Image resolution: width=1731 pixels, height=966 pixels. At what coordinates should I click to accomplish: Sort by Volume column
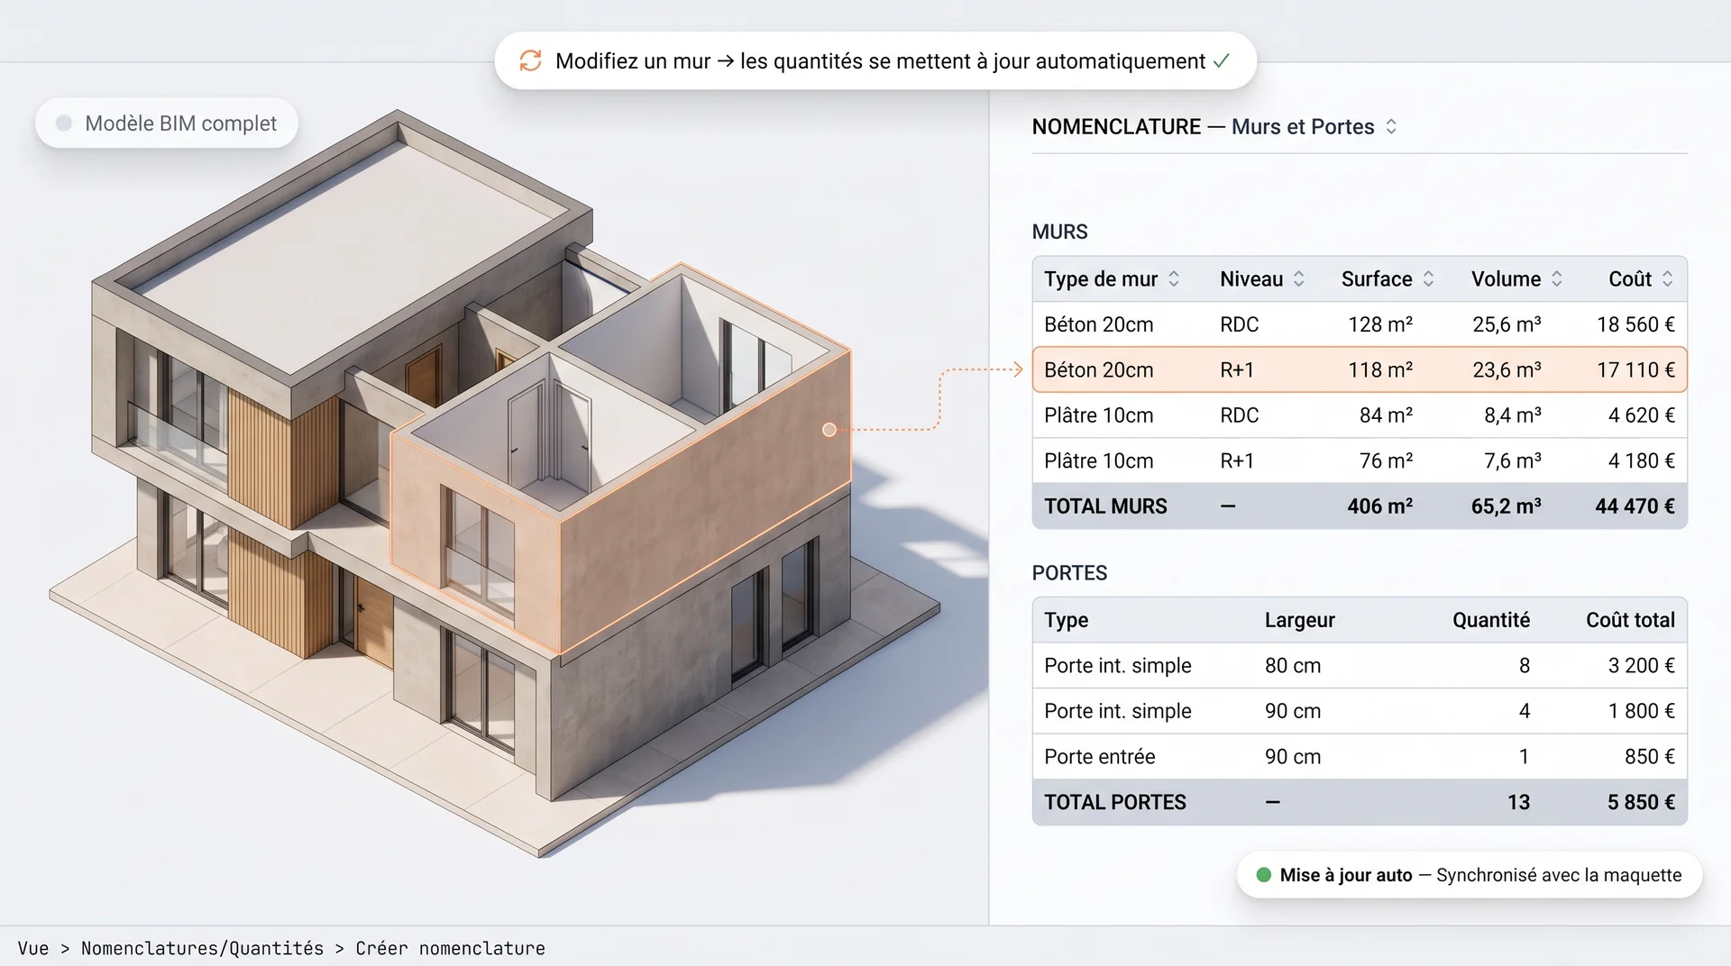coord(1557,279)
